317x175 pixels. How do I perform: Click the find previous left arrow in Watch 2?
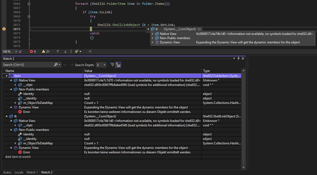click(65, 65)
